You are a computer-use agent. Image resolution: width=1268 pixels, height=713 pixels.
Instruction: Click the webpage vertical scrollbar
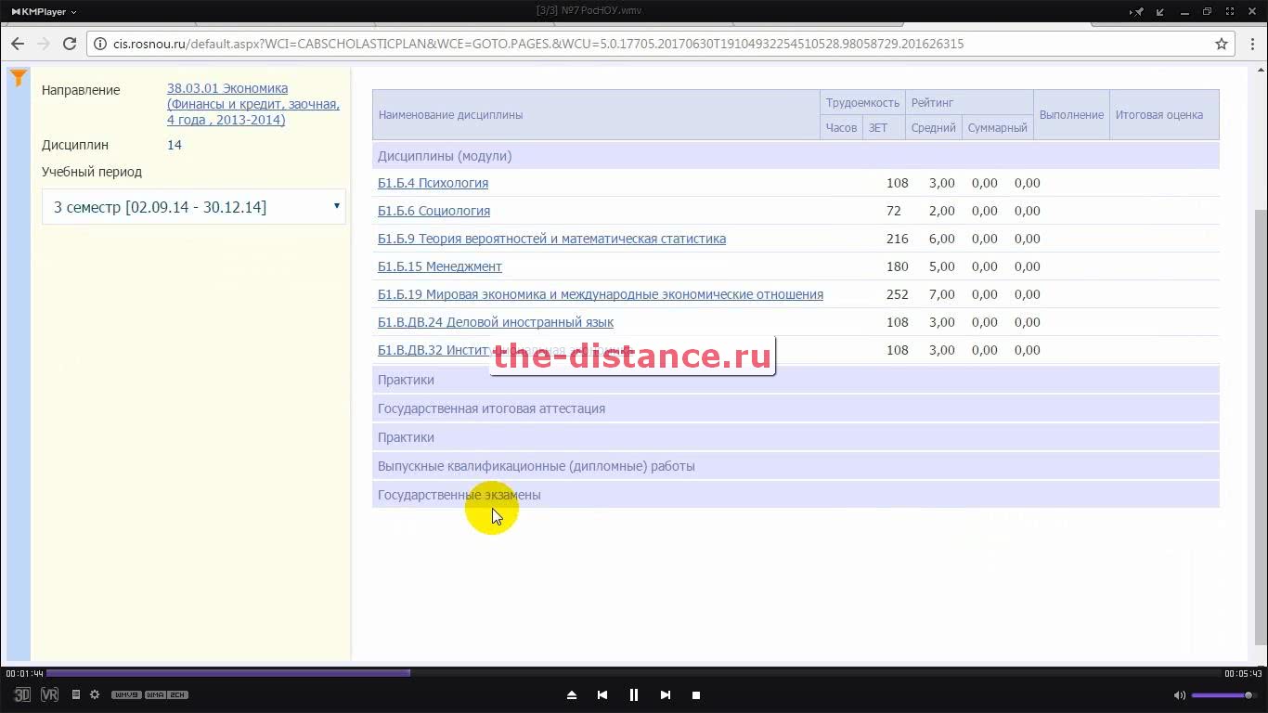[1260, 427]
